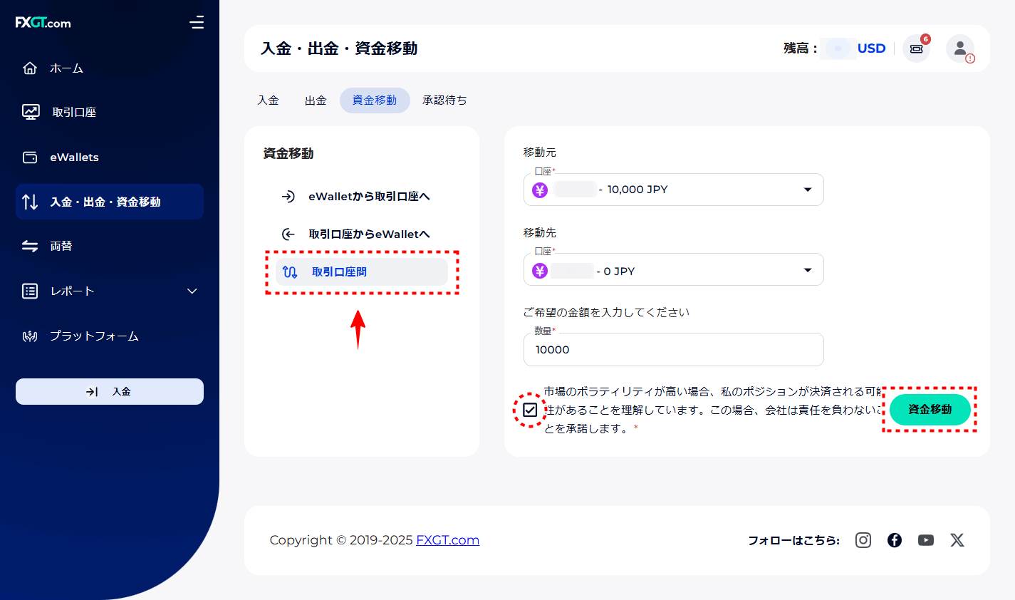
Task: Click the between-accounts transfer icon
Action: coord(290,271)
